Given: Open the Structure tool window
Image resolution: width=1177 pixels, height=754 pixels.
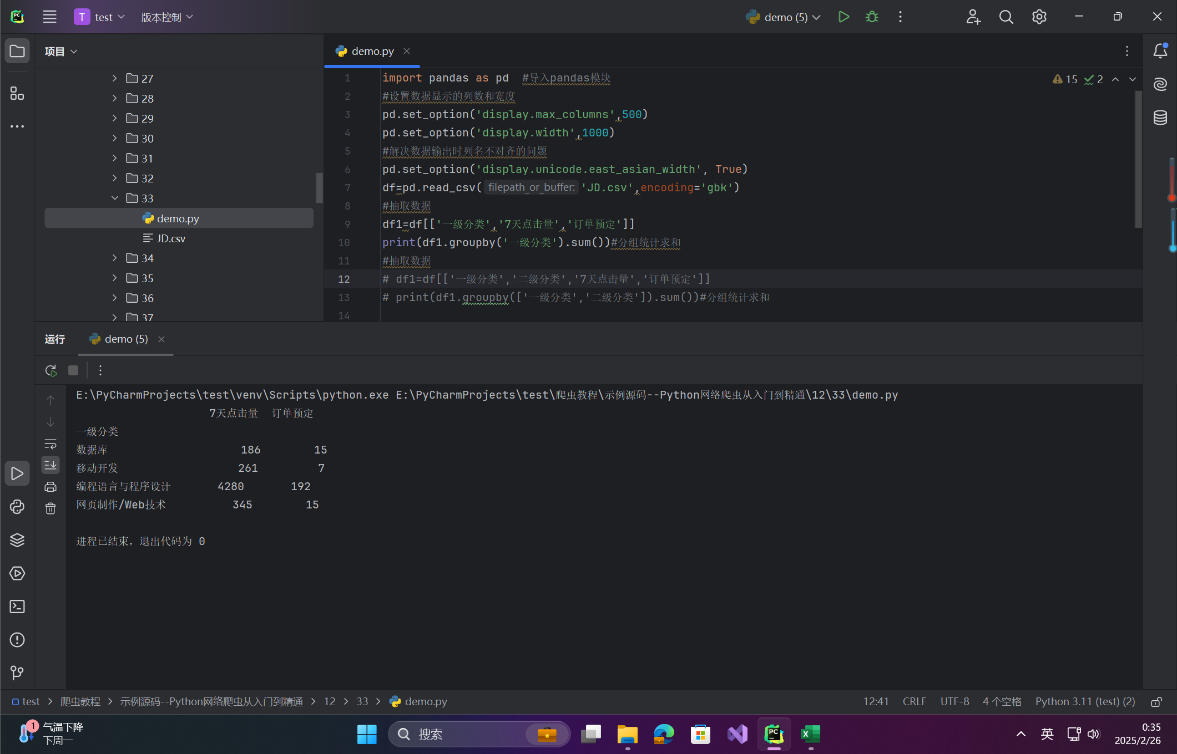Looking at the screenshot, I should click(x=17, y=93).
